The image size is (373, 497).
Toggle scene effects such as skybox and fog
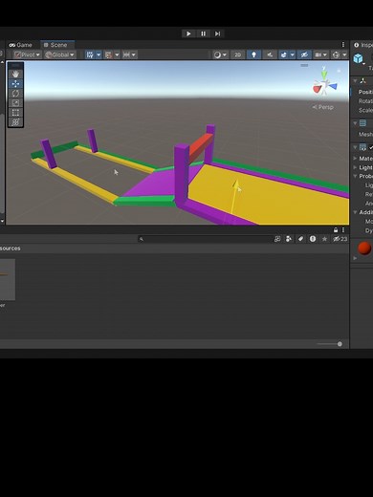[283, 54]
